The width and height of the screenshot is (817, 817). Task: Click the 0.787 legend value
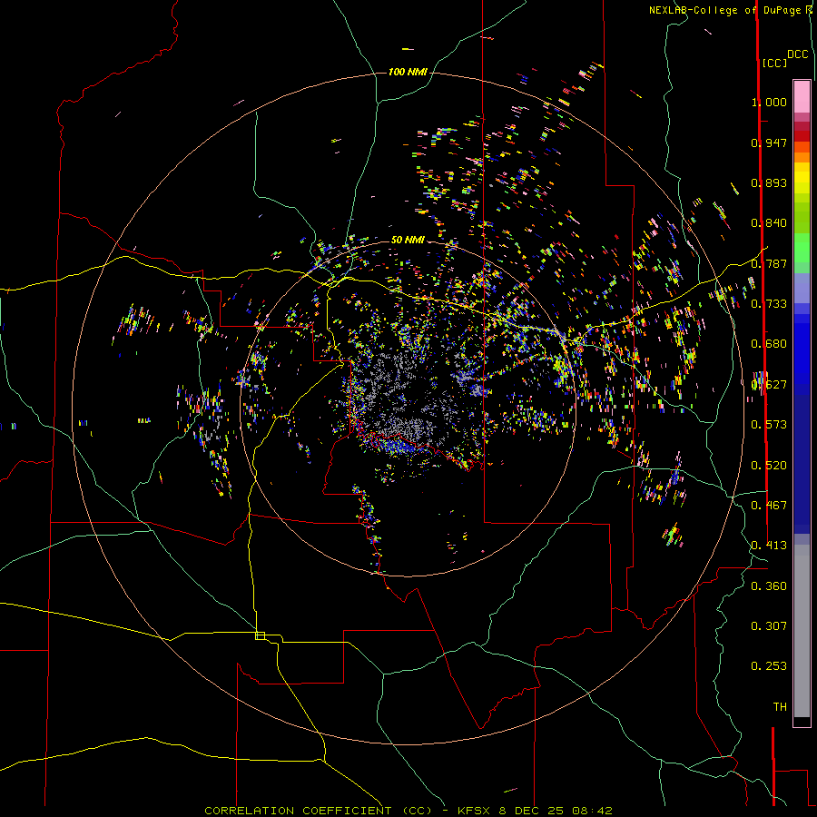pos(769,263)
